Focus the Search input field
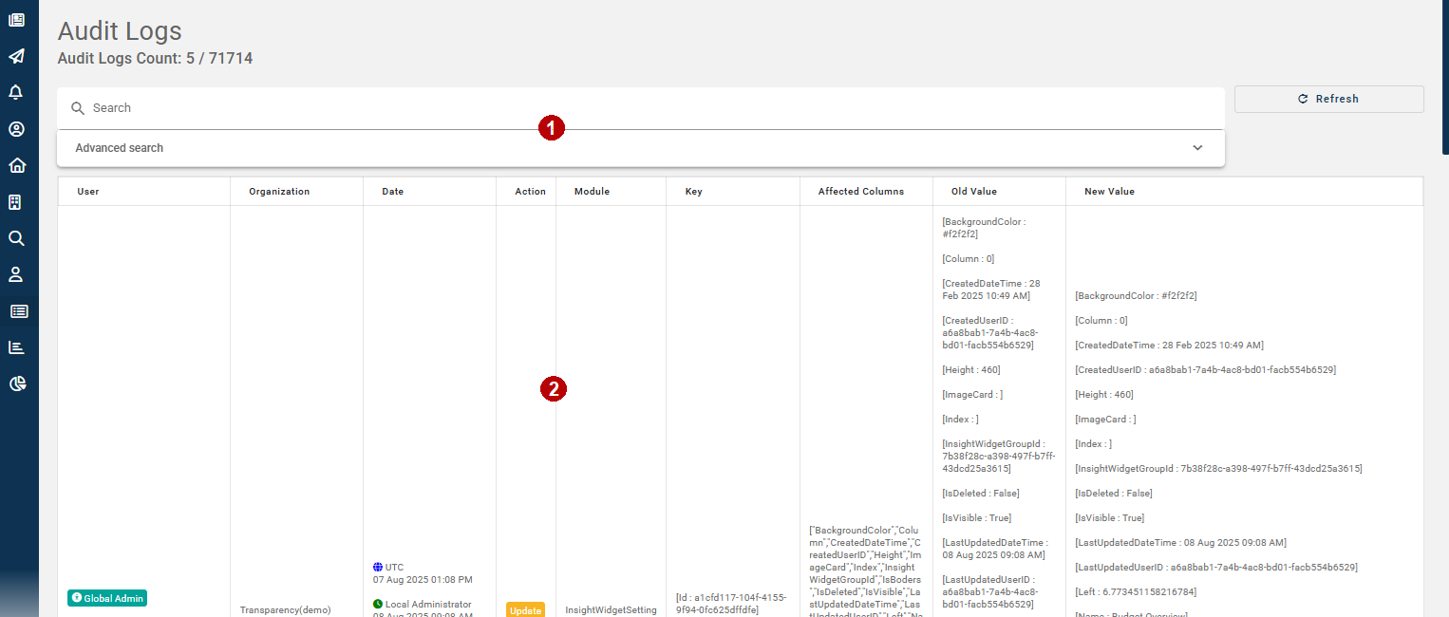This screenshot has width=1449, height=617. click(x=641, y=108)
